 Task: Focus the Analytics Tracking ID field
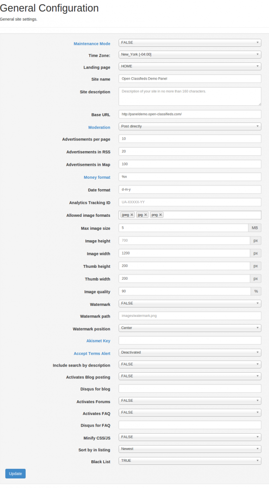189,202
